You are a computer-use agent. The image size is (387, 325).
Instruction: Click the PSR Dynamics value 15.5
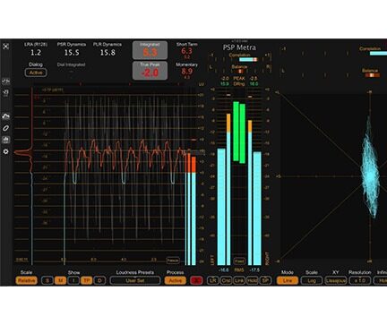click(x=72, y=53)
